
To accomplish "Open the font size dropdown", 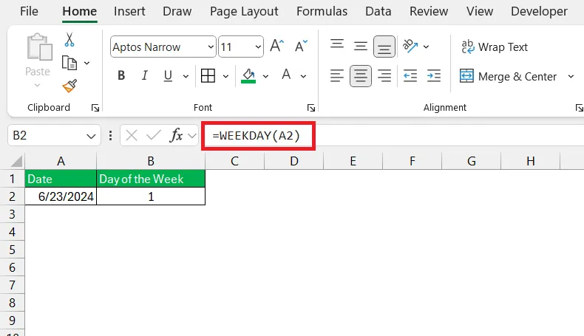I will click(258, 47).
